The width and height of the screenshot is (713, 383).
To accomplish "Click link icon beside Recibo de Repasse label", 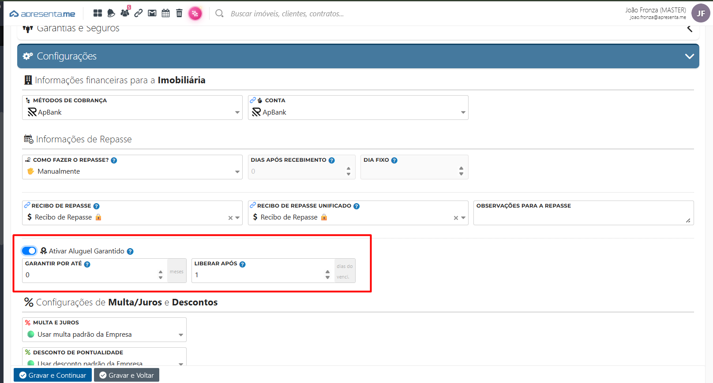I will (x=27, y=205).
